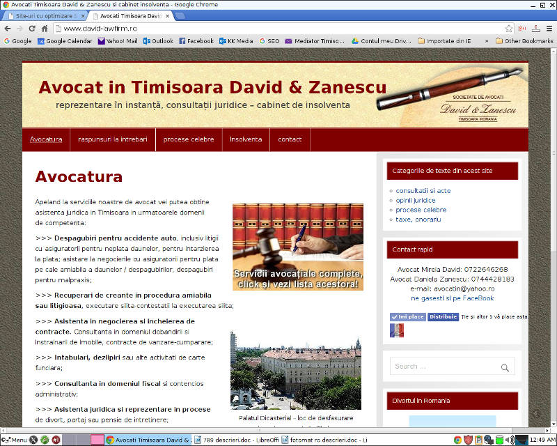Reload the current page
The height and width of the screenshot is (446, 557).
32,29
